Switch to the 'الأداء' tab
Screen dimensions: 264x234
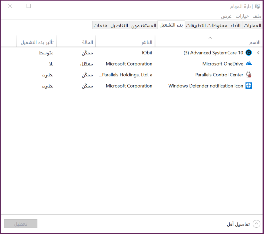pyautogui.click(x=235, y=25)
